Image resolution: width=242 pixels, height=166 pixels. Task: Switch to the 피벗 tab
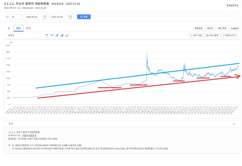pos(28,28)
